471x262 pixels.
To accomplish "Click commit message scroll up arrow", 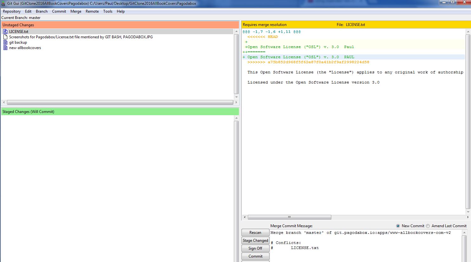I will 465,232.
